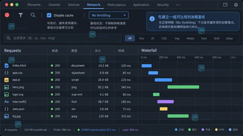The image size is (243, 136).
Task: Click the Waterfall column header
Action: coord(149,50)
